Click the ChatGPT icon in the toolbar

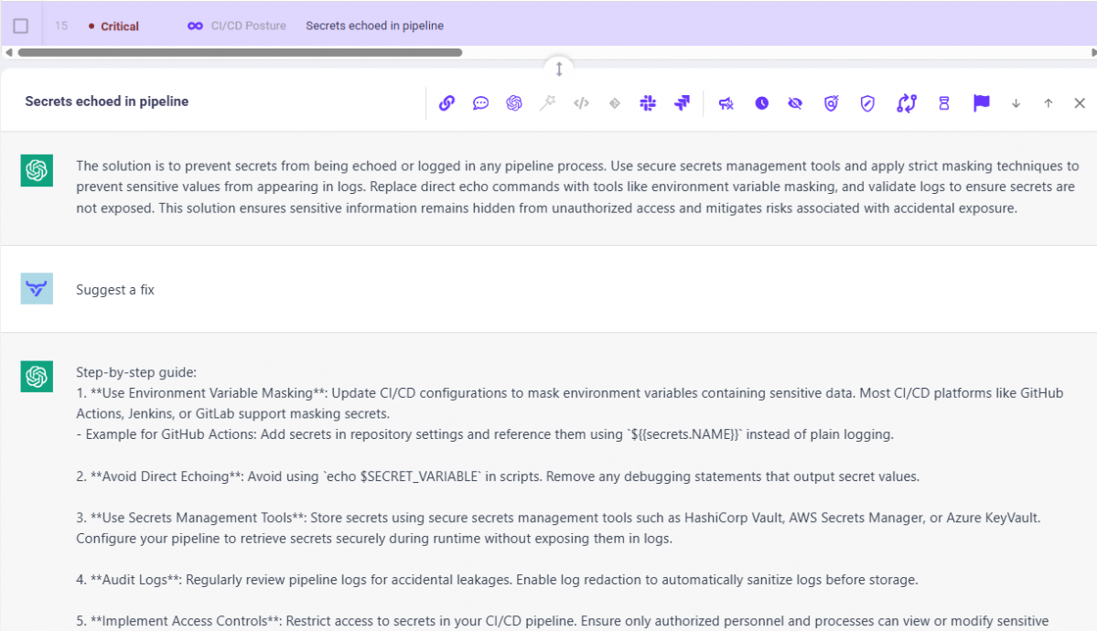pos(514,103)
